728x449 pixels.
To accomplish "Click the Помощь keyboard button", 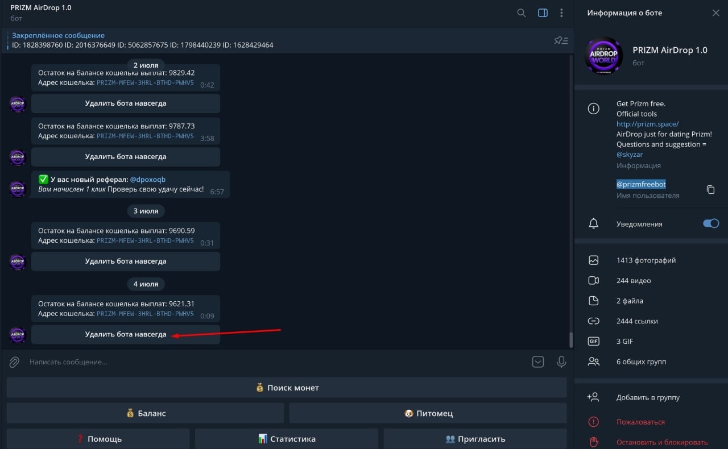I will pos(98,439).
